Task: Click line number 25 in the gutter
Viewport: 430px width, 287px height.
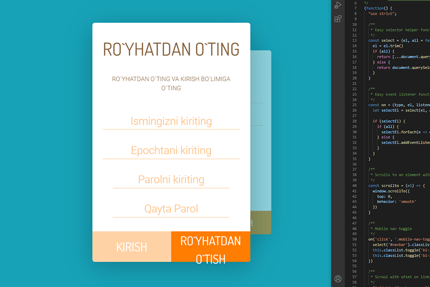Action: [x=355, y=105]
